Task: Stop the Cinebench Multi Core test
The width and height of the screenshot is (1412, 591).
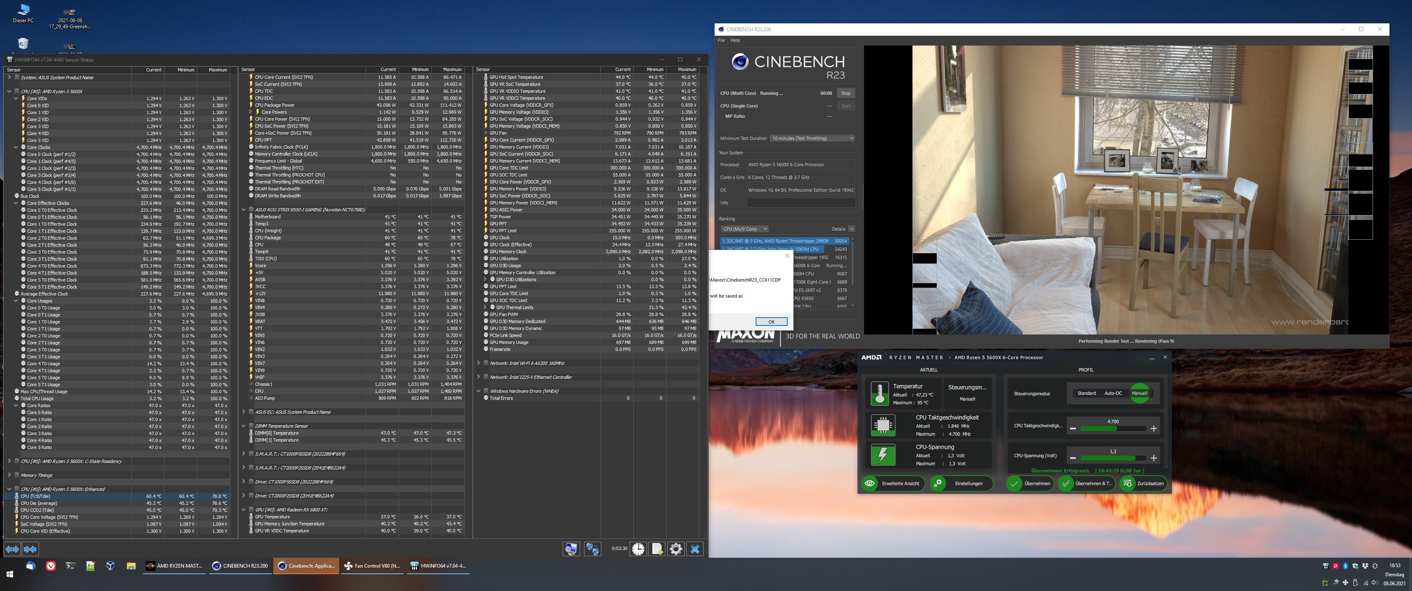Action: click(846, 93)
